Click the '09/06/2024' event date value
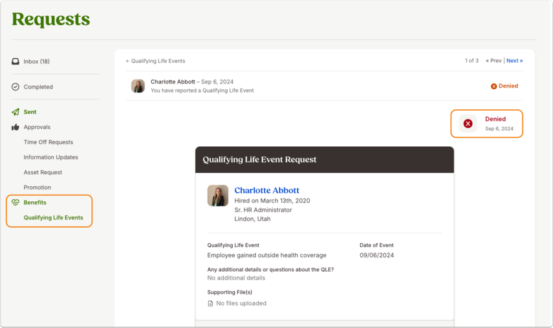The width and height of the screenshot is (553, 328). click(376, 256)
